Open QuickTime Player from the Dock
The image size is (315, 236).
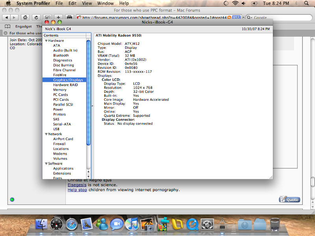click(x=192, y=224)
